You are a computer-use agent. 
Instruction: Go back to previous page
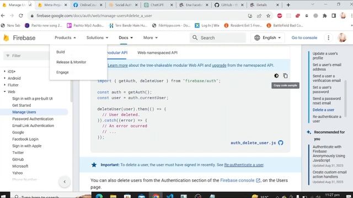tap(3, 16)
